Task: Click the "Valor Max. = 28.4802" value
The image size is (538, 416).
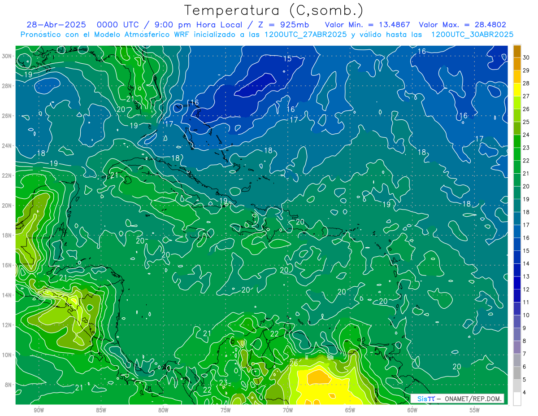Action: [x=463, y=25]
